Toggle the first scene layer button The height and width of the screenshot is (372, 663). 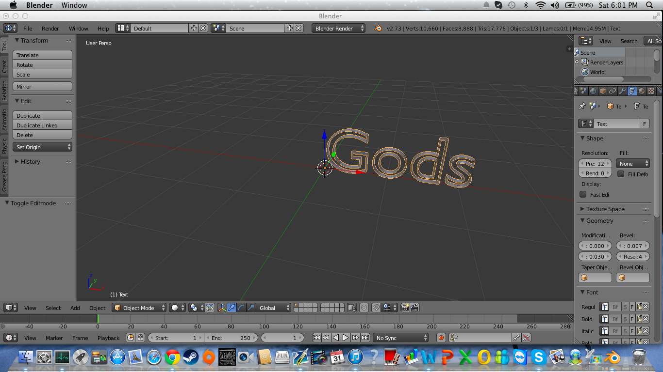pos(297,306)
